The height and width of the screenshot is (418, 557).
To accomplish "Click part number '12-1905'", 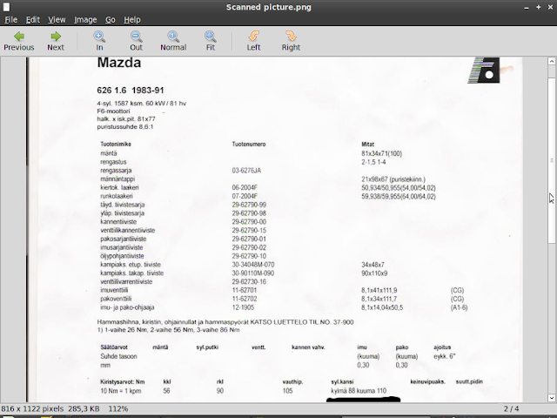I will click(243, 307).
